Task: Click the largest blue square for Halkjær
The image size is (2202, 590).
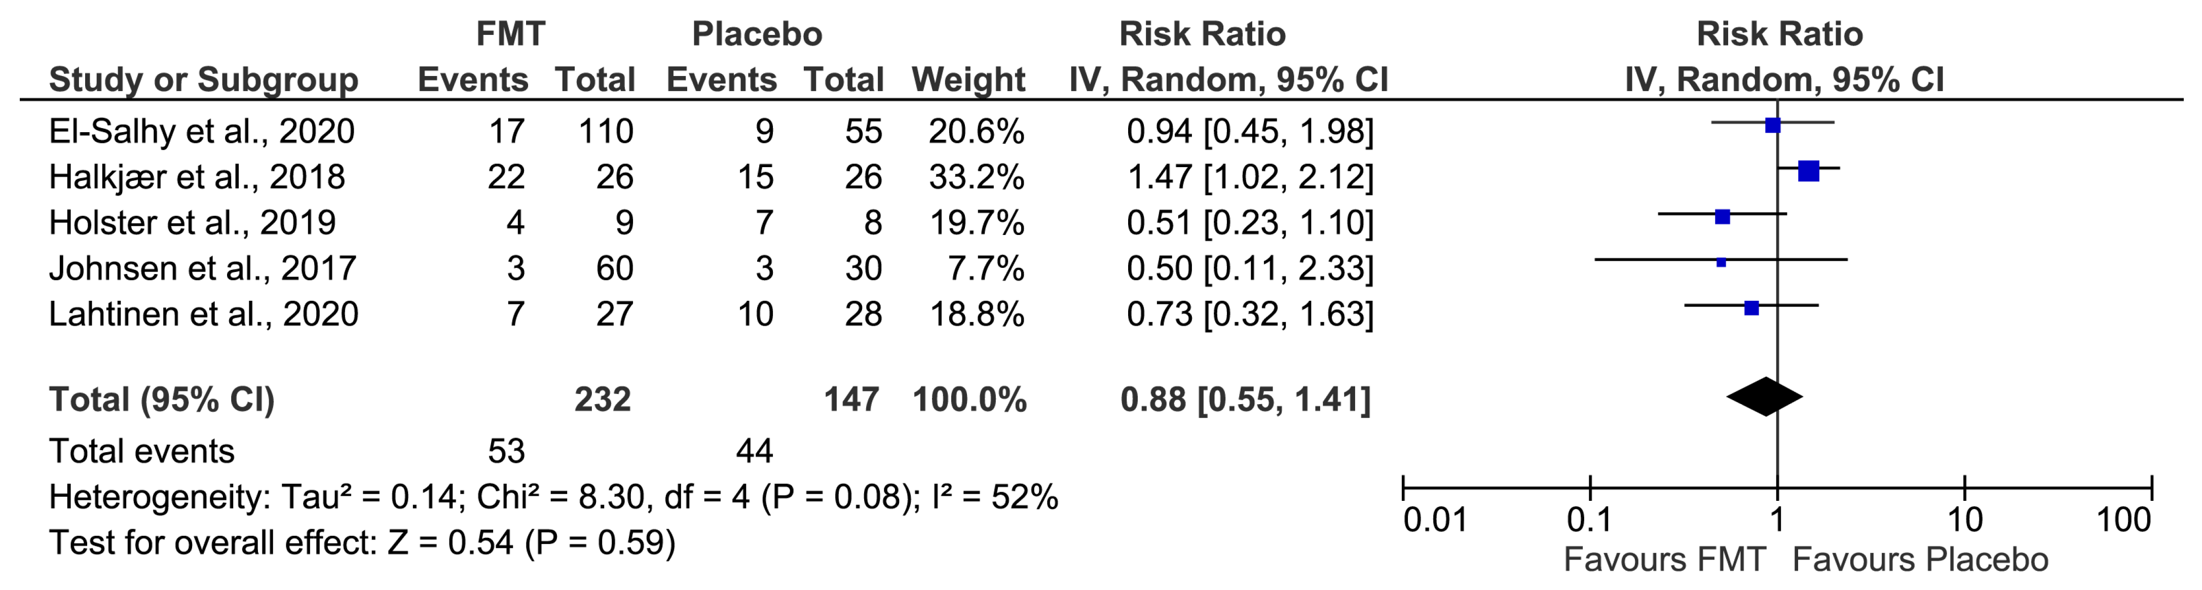Action: [1808, 172]
